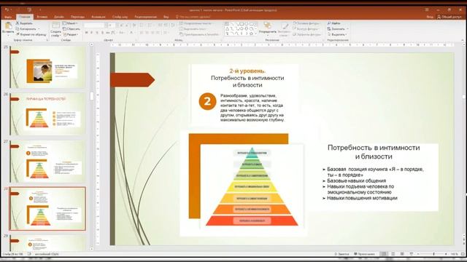Switch to Reading view icon

coord(402,254)
